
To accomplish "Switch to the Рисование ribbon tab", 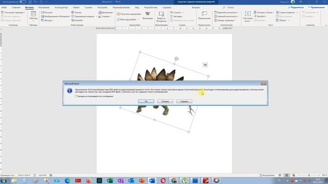I will 44,8.
